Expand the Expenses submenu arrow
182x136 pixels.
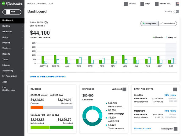22,32
